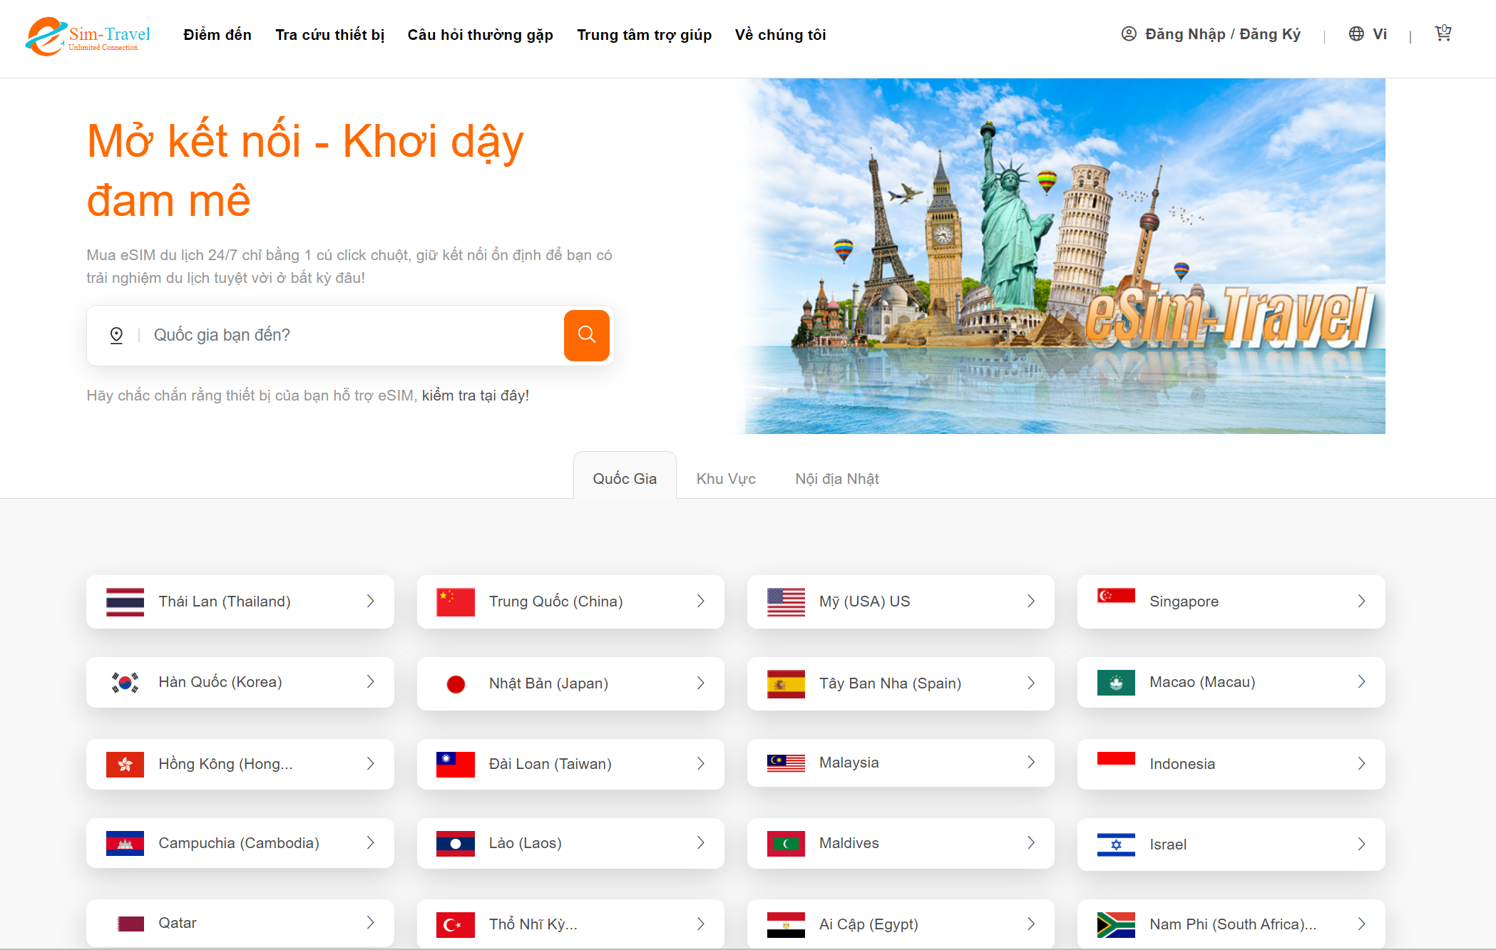Viewport: 1496px width, 950px height.
Task: Click the location pin icon in search box
Action: 116,335
